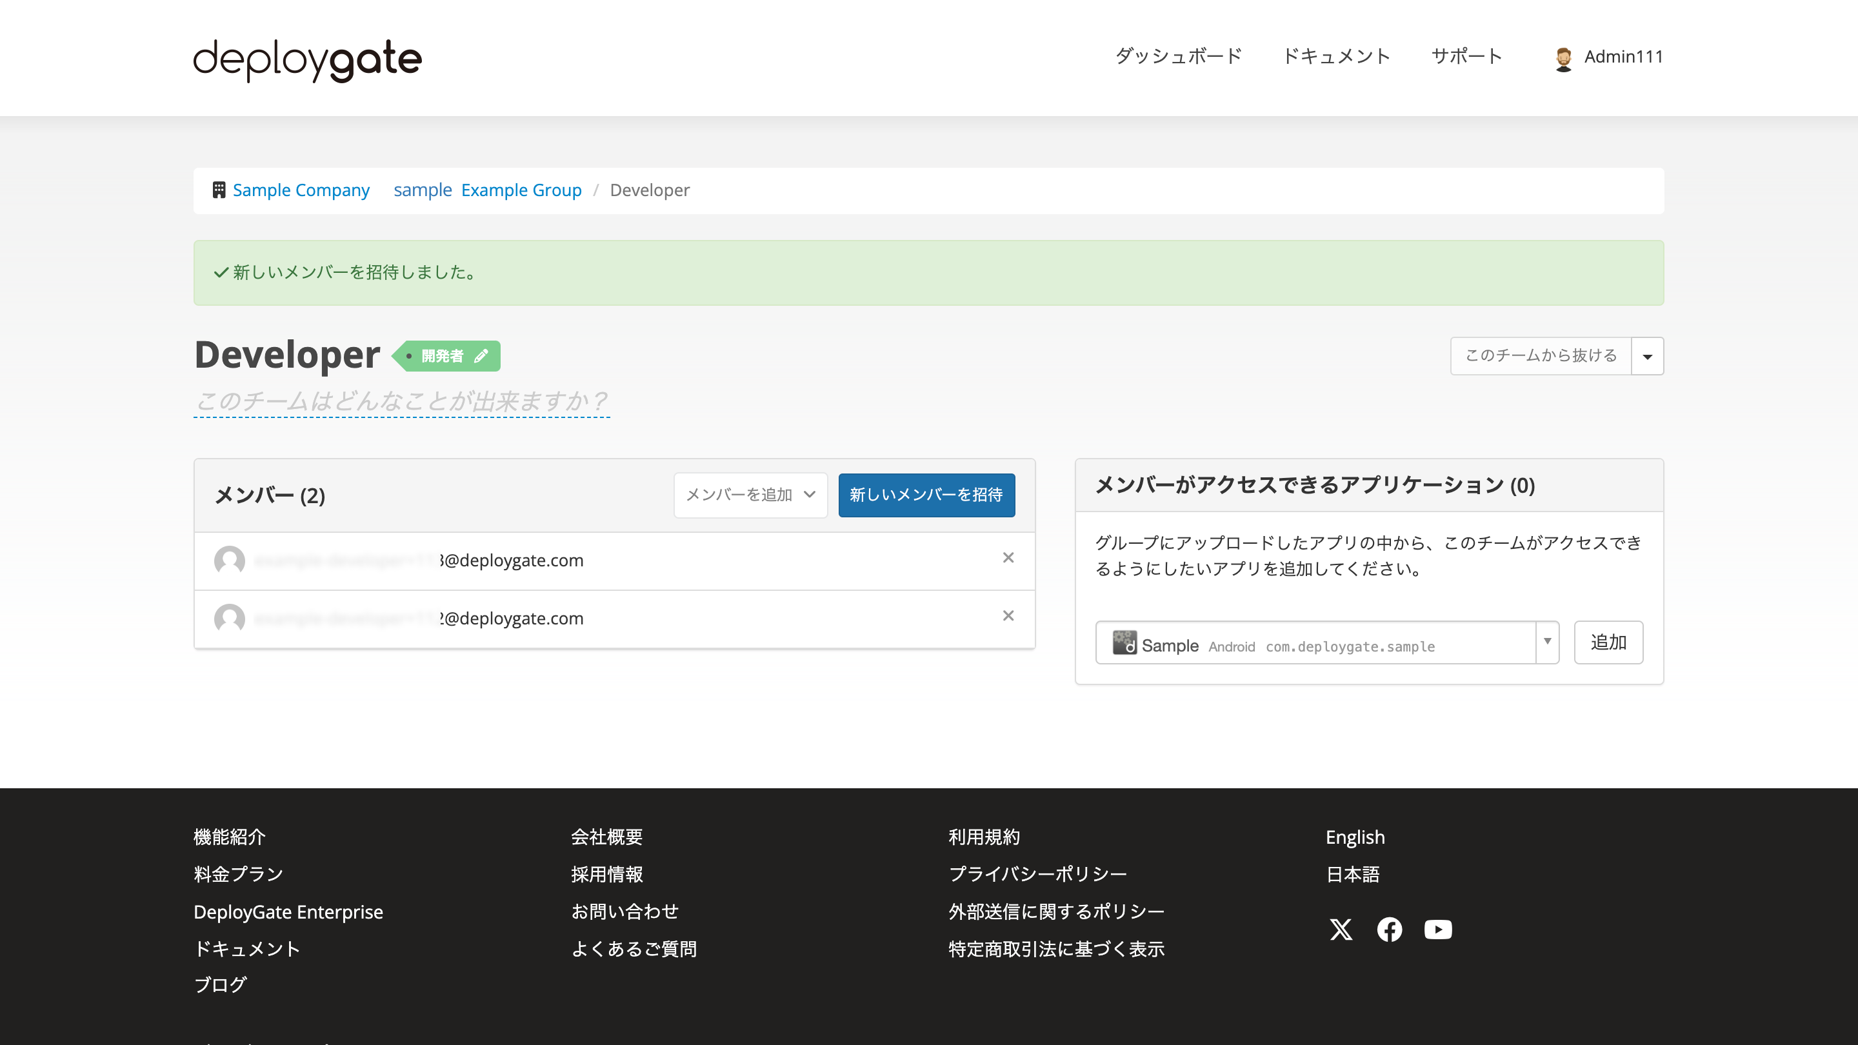Click the second member avatar icon

pyautogui.click(x=230, y=617)
